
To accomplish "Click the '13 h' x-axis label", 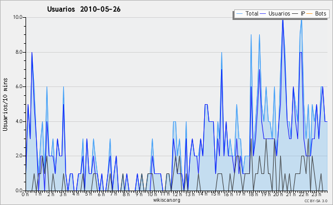I will coord(190,194).
